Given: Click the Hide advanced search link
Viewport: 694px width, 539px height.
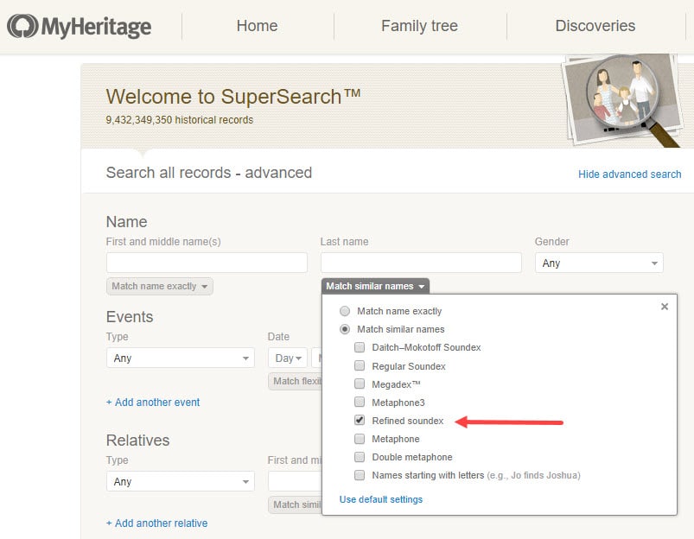Looking at the screenshot, I should (629, 174).
